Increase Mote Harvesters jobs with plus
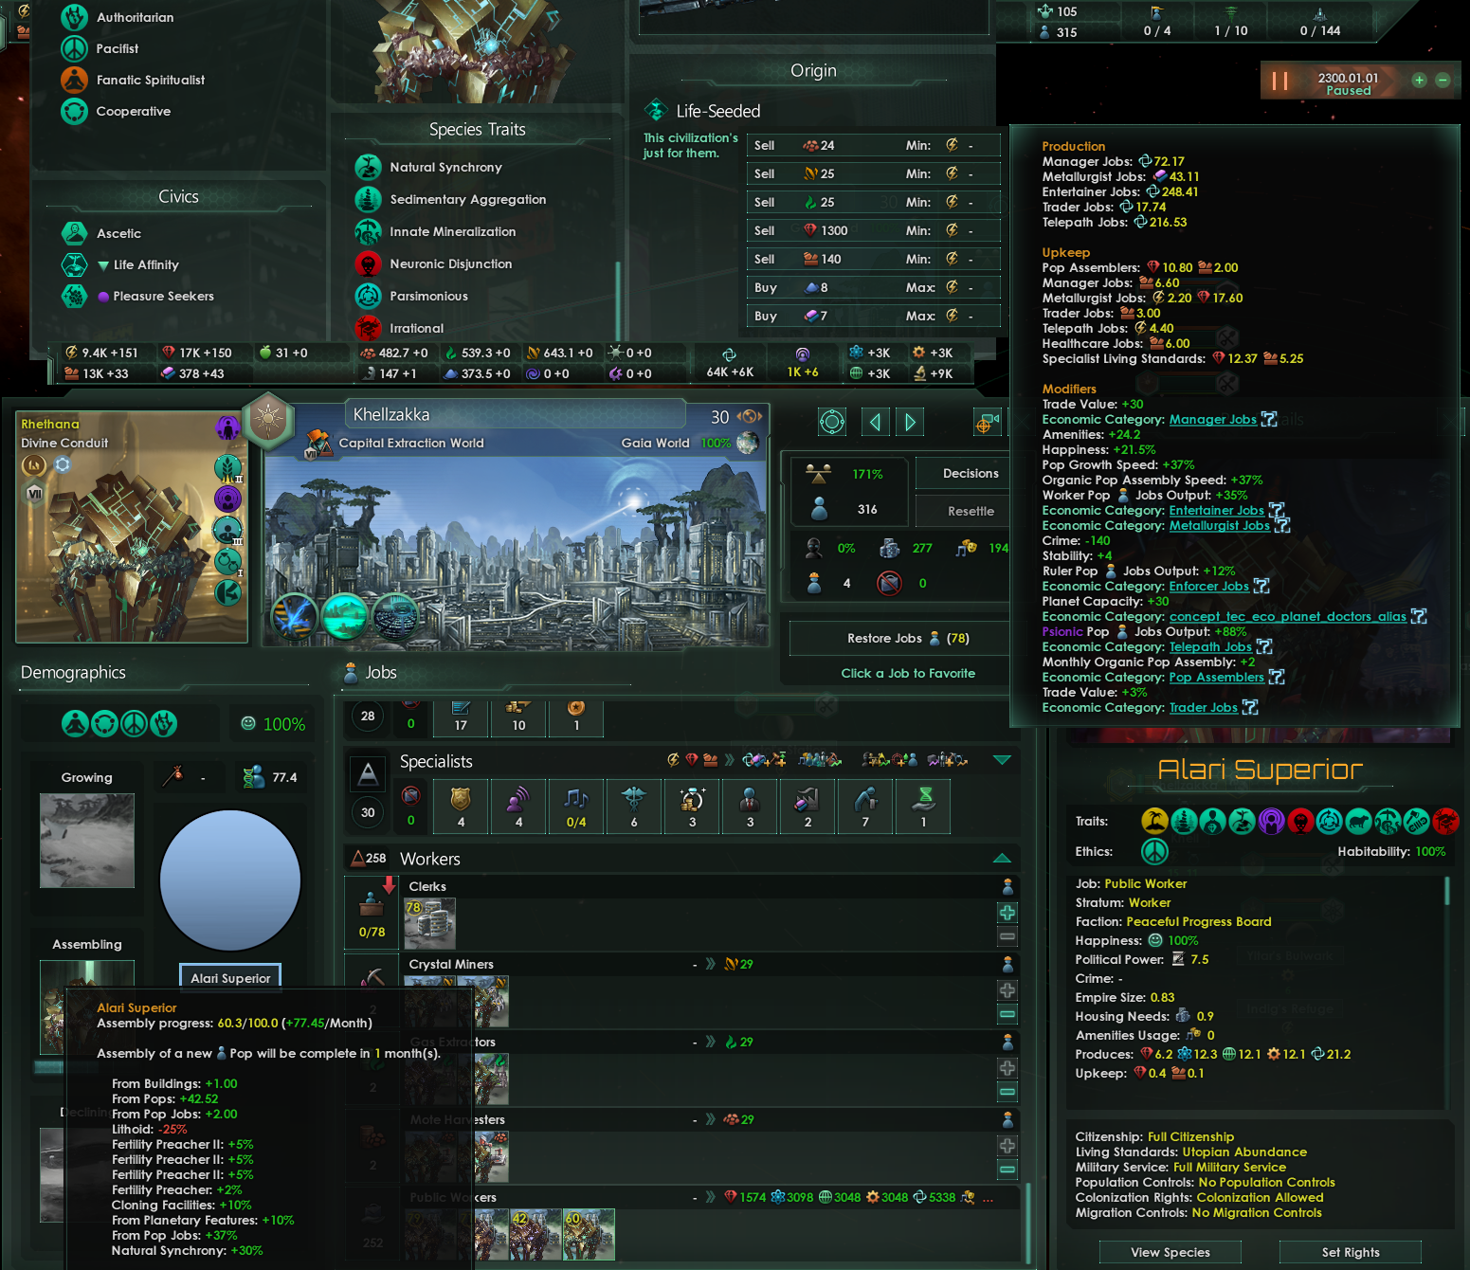This screenshot has height=1270, width=1470. pyautogui.click(x=1007, y=1146)
